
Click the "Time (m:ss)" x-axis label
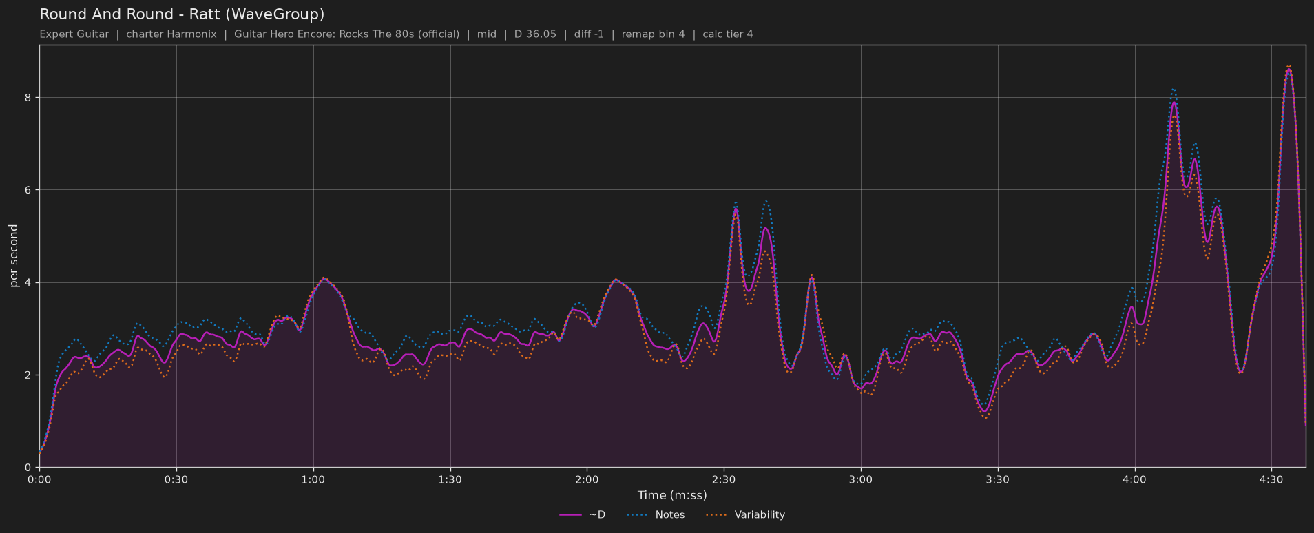[672, 495]
